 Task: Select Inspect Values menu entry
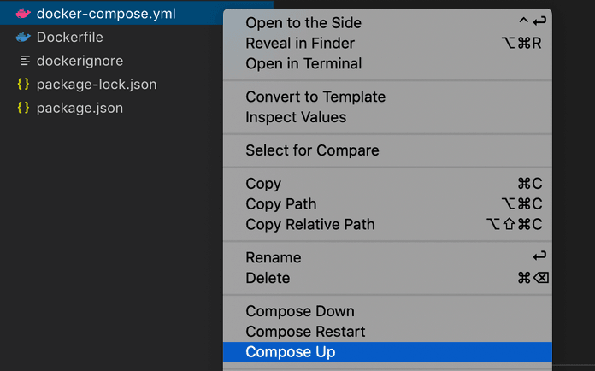tap(296, 117)
